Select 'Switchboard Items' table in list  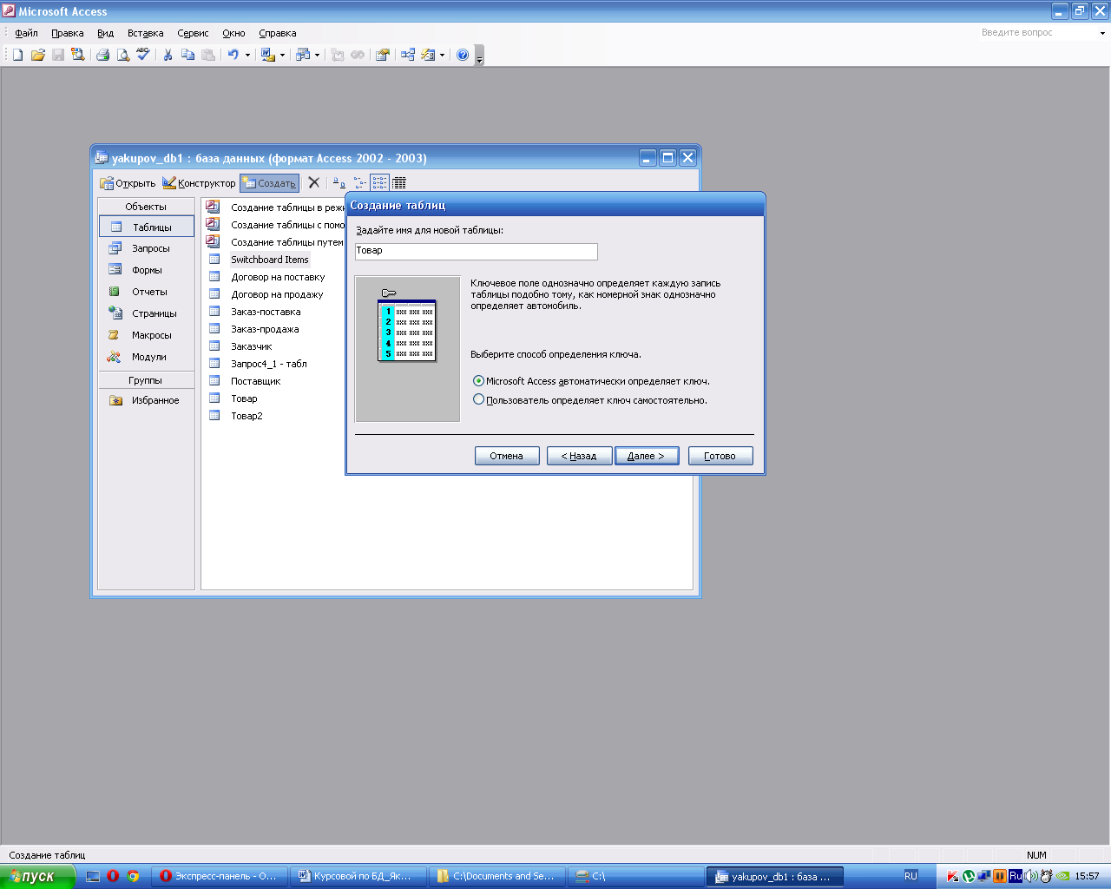tap(269, 260)
